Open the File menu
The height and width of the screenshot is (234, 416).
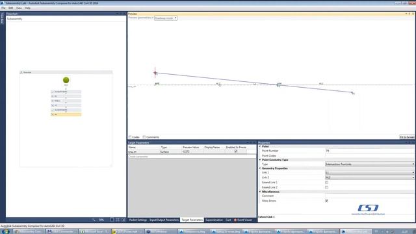click(x=3, y=8)
